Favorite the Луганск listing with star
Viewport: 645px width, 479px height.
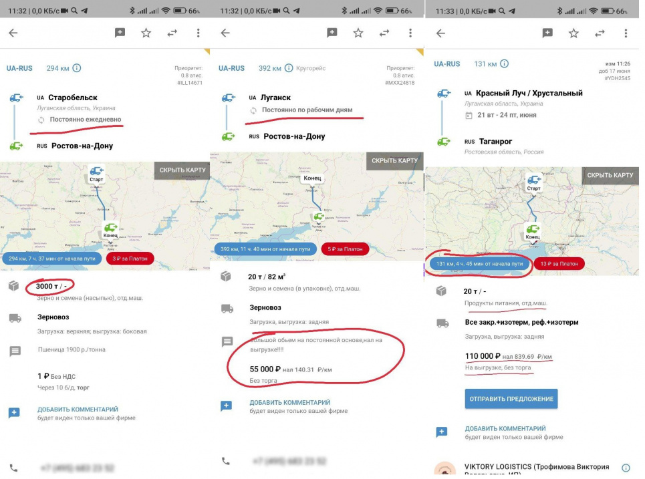358,33
